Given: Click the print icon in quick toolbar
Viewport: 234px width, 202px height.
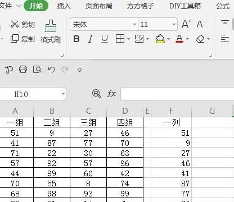Looking at the screenshot, I should click(x=23, y=70).
